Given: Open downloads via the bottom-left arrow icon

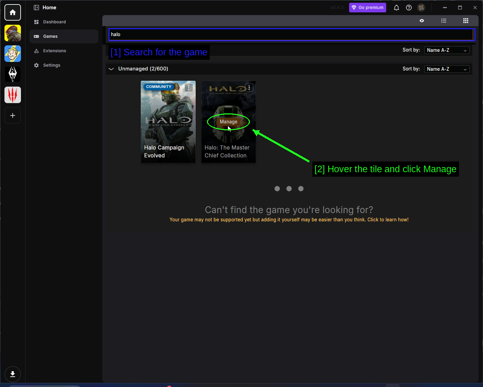Looking at the screenshot, I should point(13,374).
